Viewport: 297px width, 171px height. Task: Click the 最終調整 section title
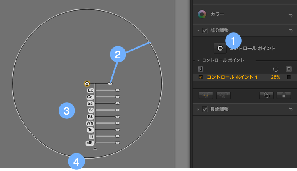coord(219,109)
